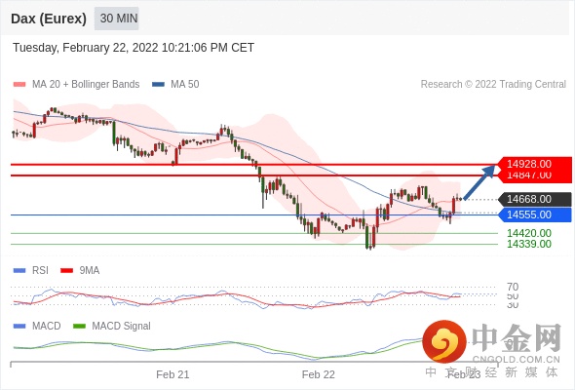Select the Dax (Eurex) chart title
This screenshot has height=390, width=575.
(x=49, y=19)
